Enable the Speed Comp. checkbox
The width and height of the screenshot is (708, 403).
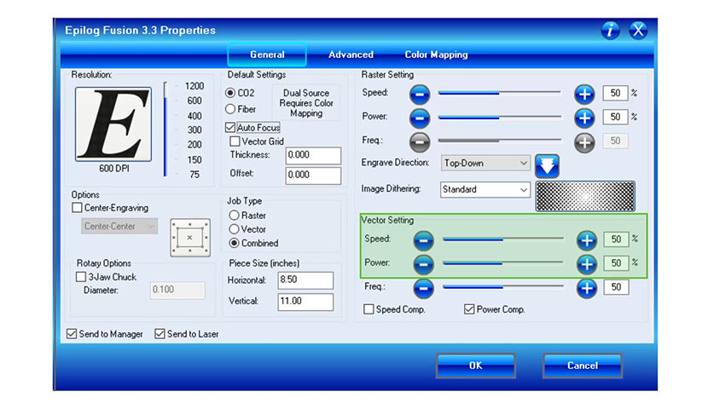point(369,310)
